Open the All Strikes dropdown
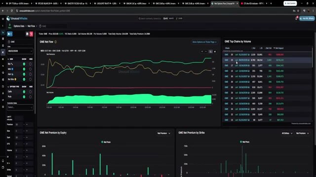This screenshot has height=177, width=316. click(x=287, y=133)
